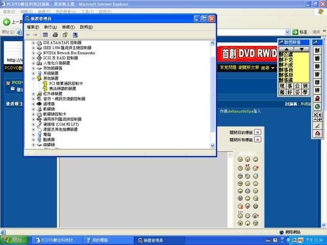Expand the 連接埠 (COM 和 LPT) node
The width and height of the screenshot is (327, 245).
point(33,125)
